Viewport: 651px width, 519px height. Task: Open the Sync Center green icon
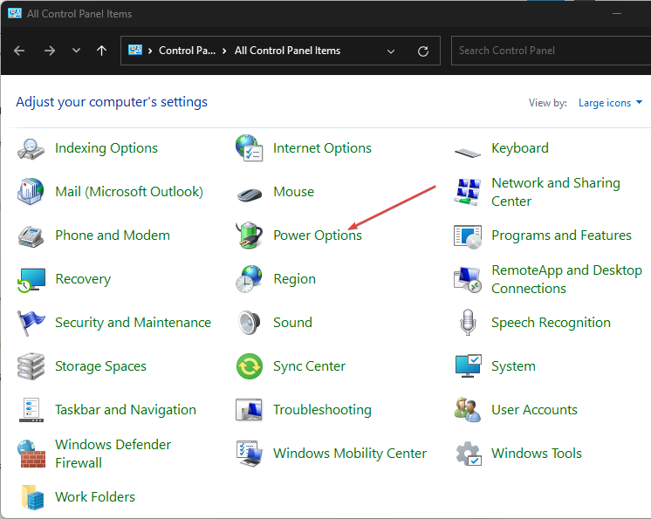250,366
